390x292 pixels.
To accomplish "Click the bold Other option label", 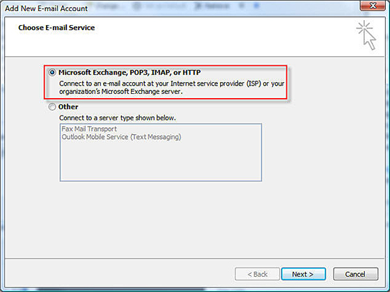I will tap(68, 107).
